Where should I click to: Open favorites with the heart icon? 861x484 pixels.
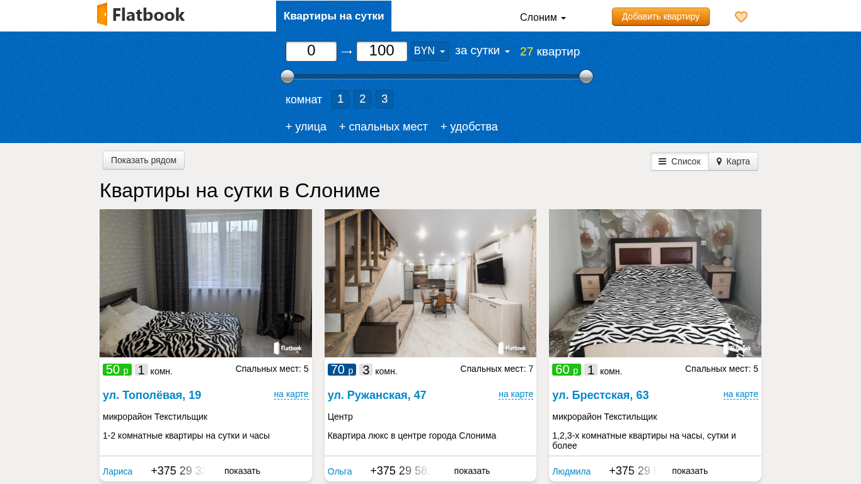pos(741,17)
